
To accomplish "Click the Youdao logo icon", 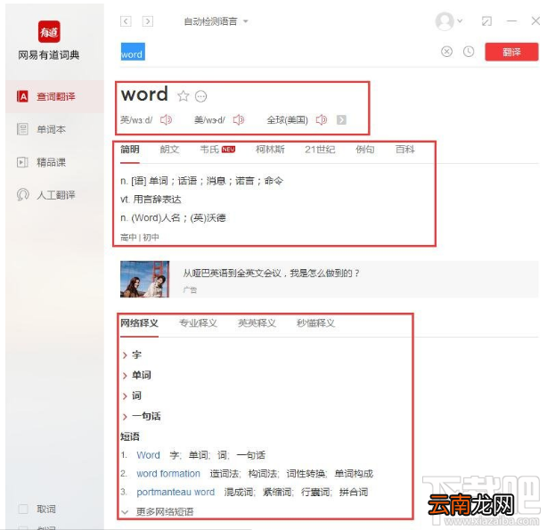I will pos(49,31).
